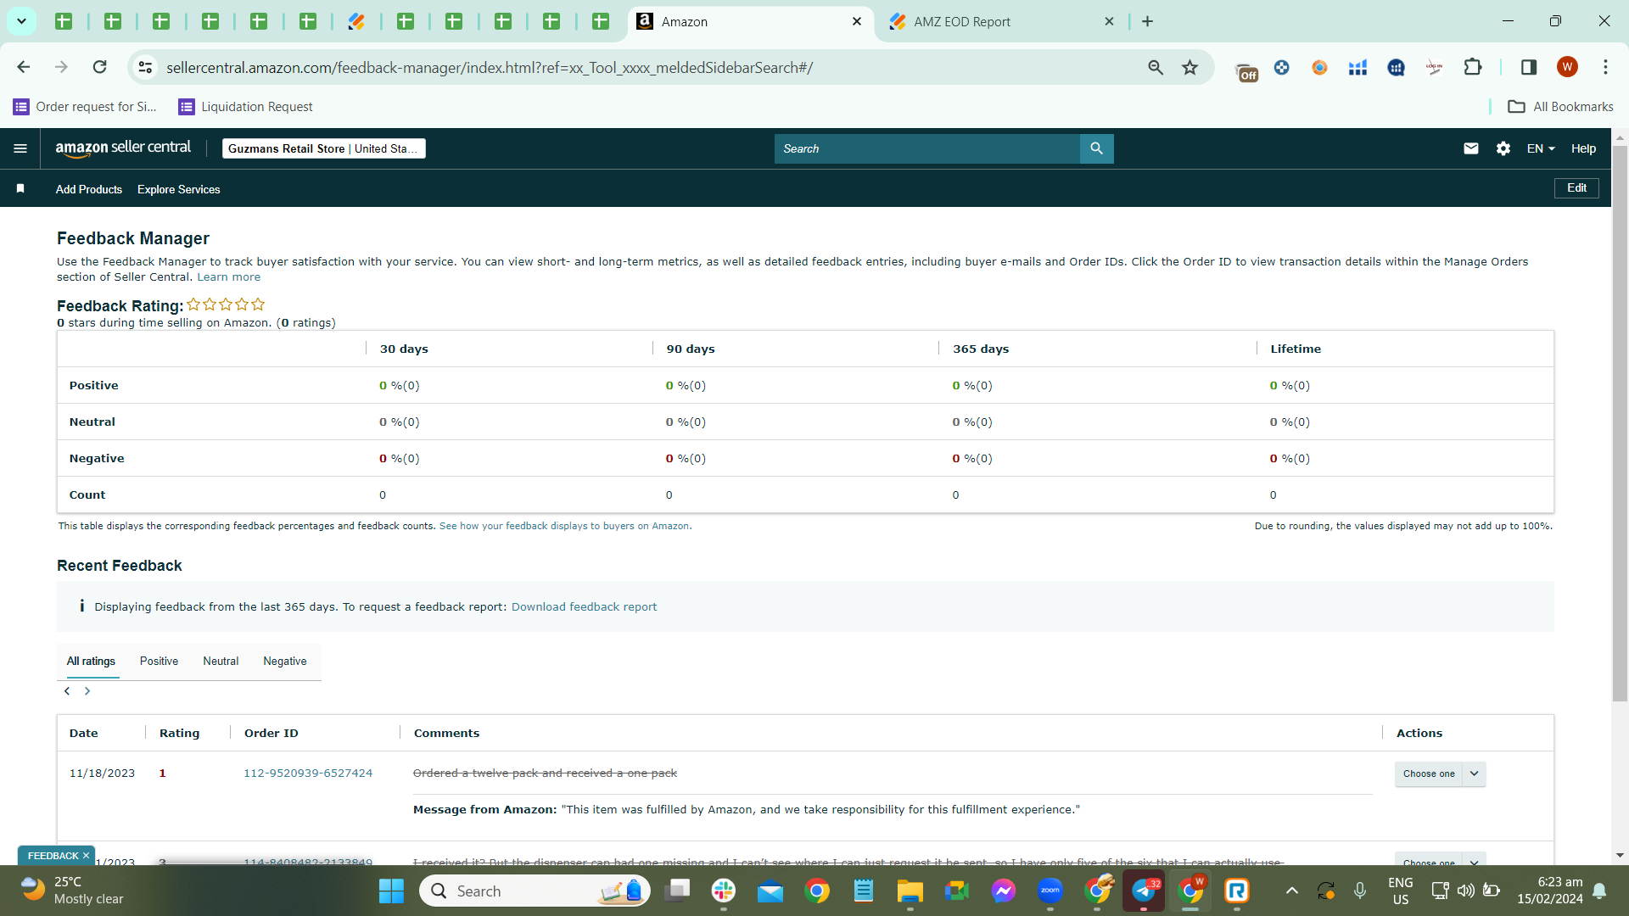Open the settings gear icon
This screenshot has width=1629, height=916.
(1503, 148)
